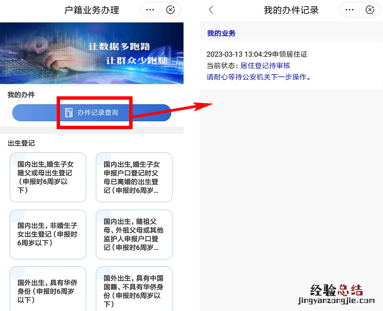
Task: Go back using the arrow on 我的办件记录
Action: pos(211,10)
